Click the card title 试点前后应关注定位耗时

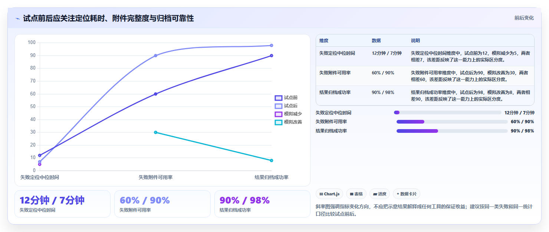pos(108,19)
